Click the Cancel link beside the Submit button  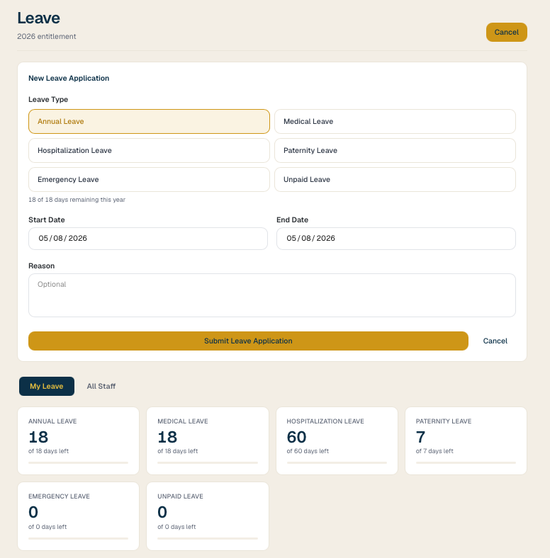[495, 341]
